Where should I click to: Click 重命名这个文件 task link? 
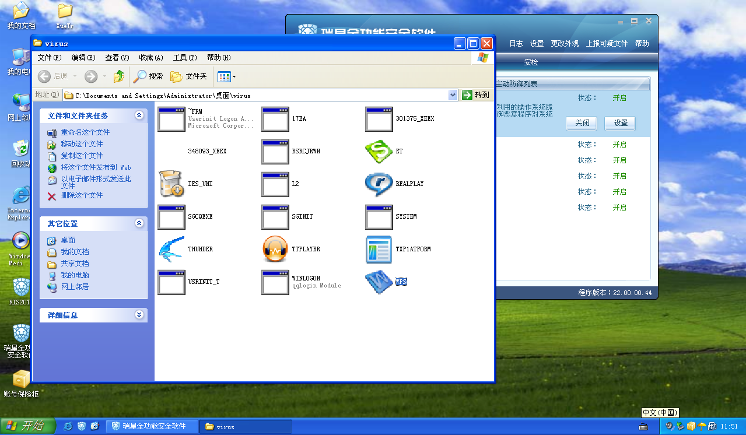coord(85,132)
